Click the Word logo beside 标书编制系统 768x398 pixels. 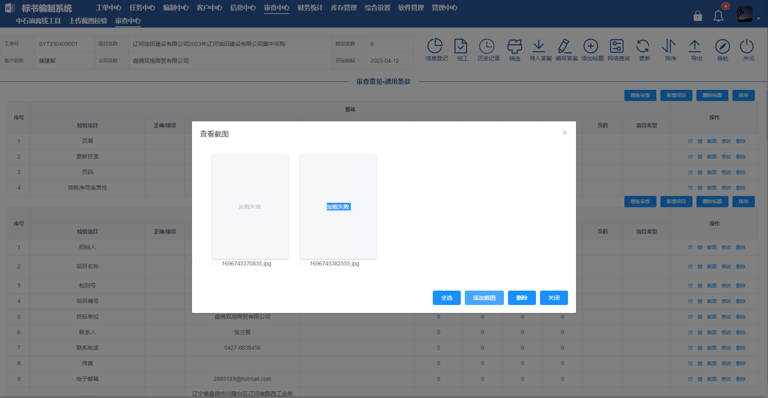coord(10,8)
